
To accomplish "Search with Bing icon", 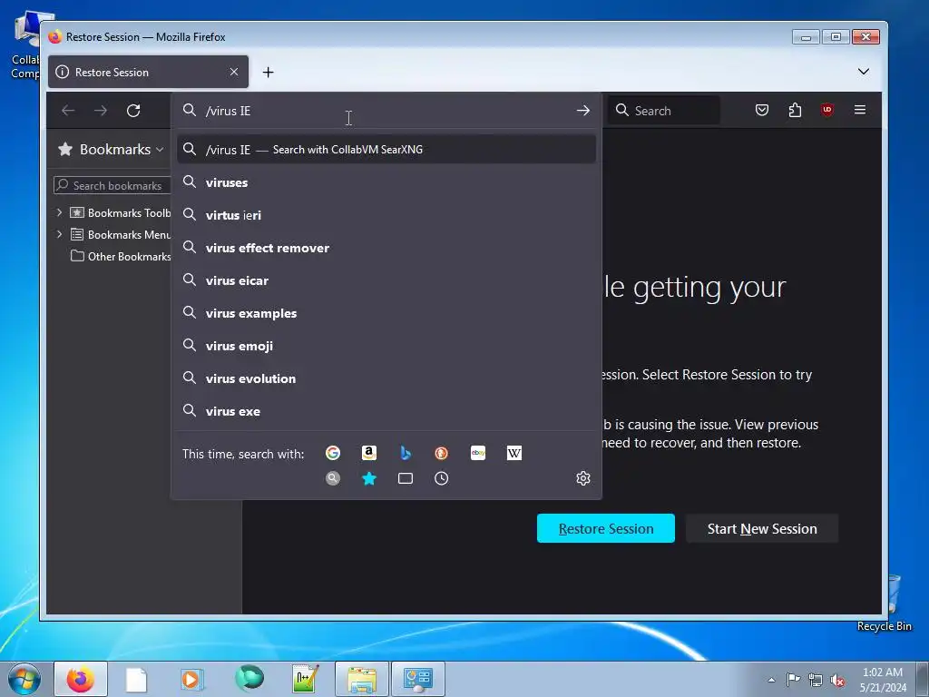I will click(406, 454).
